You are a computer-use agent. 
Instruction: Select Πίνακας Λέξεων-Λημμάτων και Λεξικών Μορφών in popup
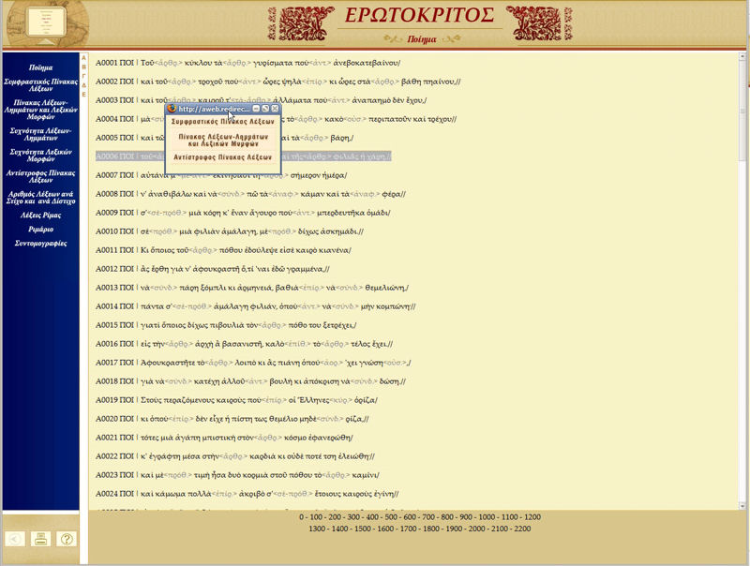coord(223,140)
